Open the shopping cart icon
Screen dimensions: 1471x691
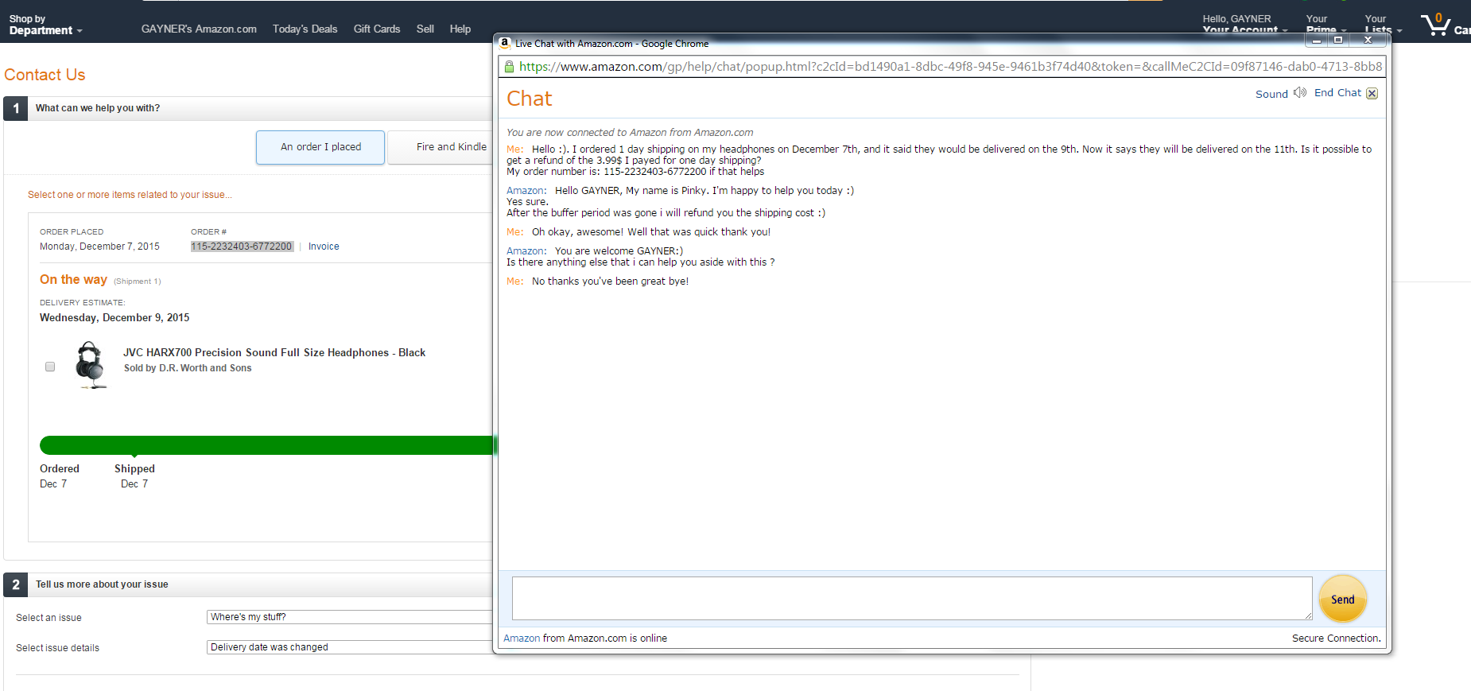(x=1436, y=24)
